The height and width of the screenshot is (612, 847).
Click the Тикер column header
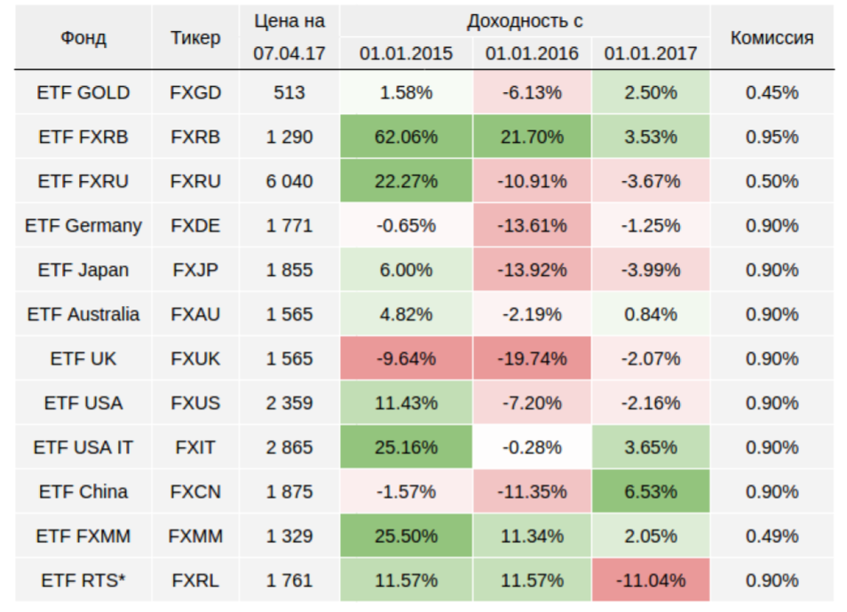tap(195, 37)
